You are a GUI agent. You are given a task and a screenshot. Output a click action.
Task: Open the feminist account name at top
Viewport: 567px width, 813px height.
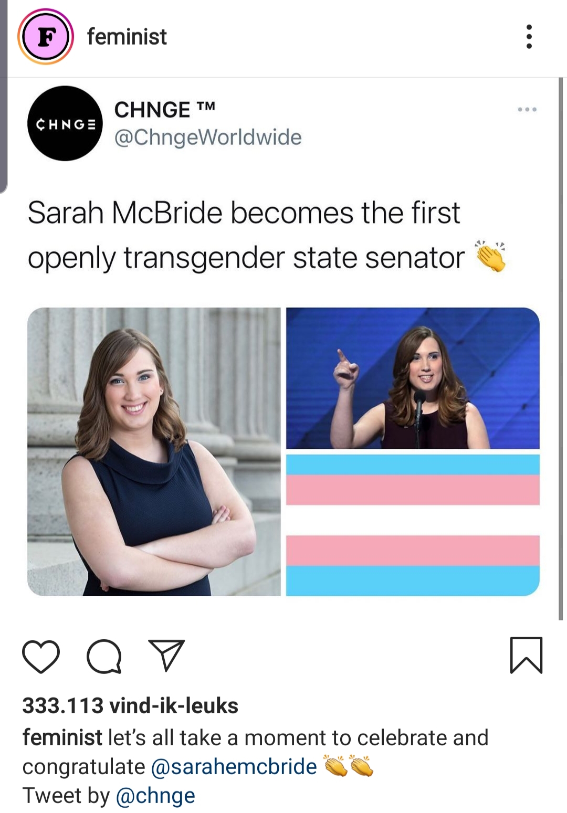click(x=127, y=37)
